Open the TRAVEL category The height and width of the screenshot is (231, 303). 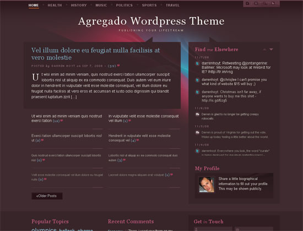172,5
